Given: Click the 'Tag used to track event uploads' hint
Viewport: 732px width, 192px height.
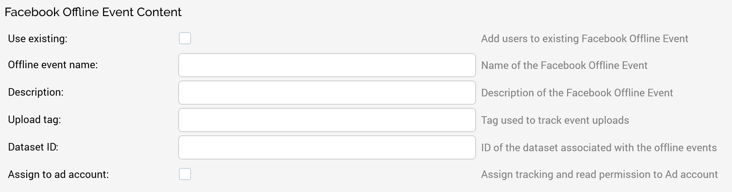Looking at the screenshot, I should click(x=555, y=120).
